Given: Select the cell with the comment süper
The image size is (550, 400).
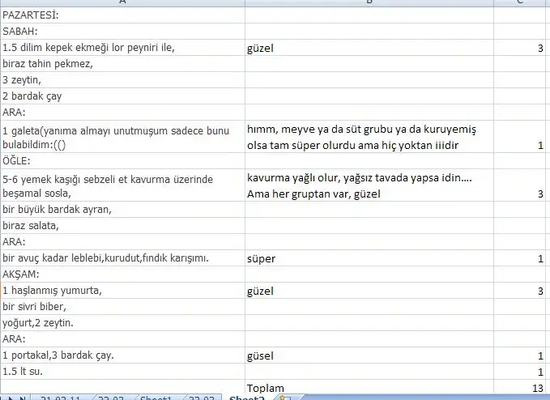Looking at the screenshot, I should pyautogui.click(x=369, y=258).
